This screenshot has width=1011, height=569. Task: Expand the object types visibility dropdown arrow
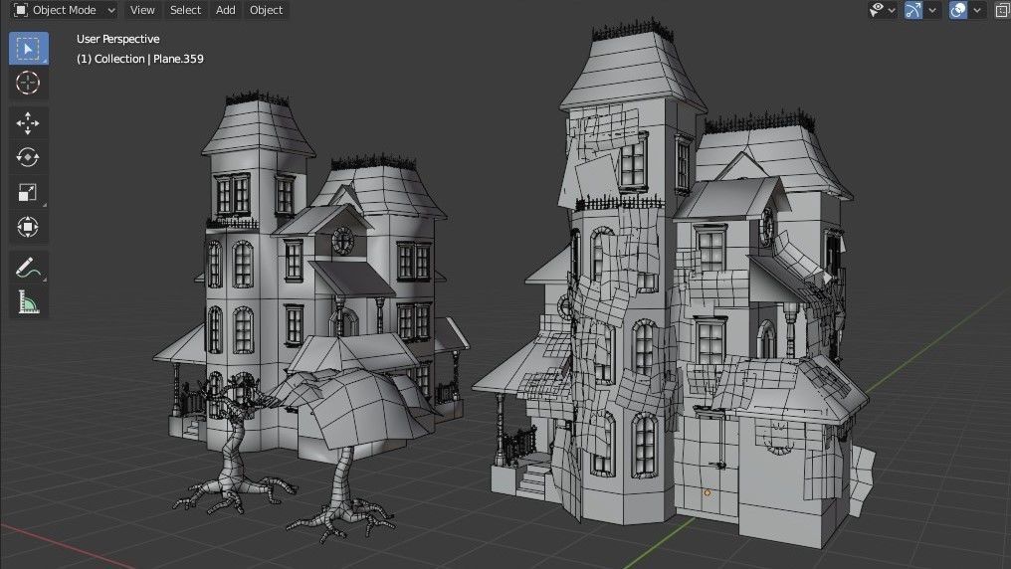tap(892, 10)
